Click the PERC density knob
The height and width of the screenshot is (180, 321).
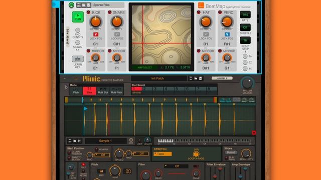pos(227,21)
